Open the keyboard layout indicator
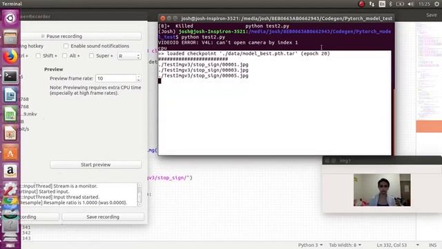 382,4
